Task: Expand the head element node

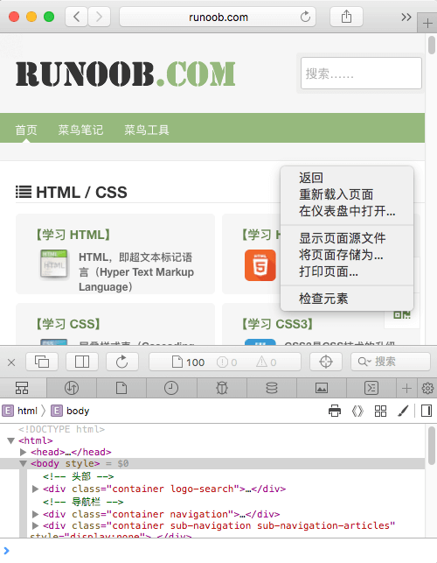Action: coord(24,452)
